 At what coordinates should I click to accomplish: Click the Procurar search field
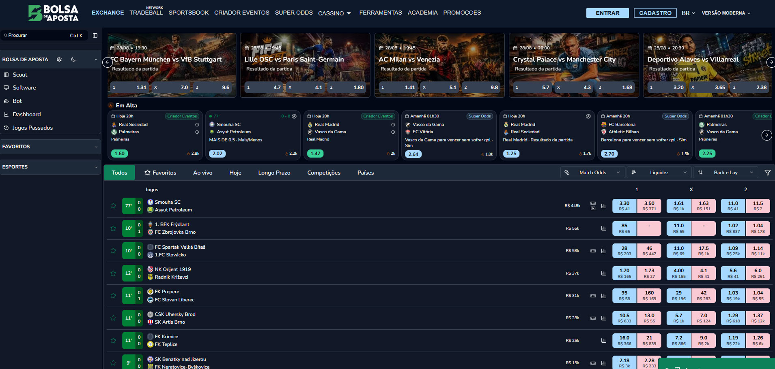tap(43, 35)
